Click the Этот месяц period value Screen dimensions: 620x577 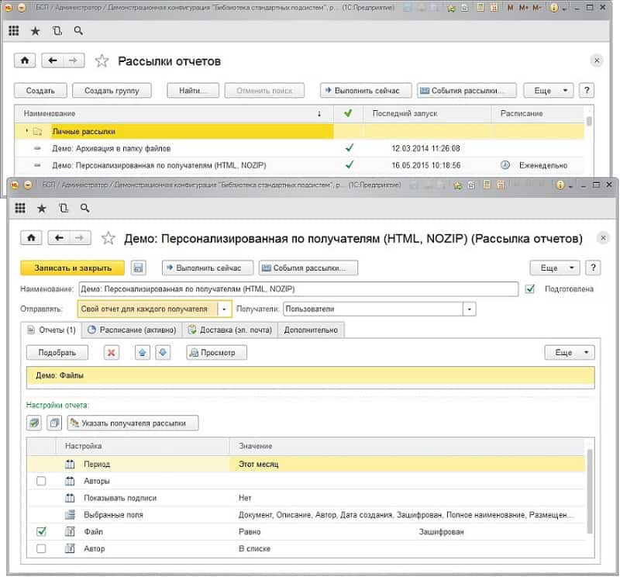click(259, 465)
